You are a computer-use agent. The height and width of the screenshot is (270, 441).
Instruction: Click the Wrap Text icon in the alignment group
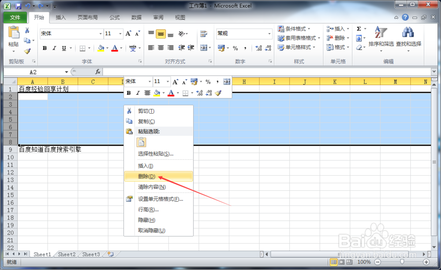point(204,34)
